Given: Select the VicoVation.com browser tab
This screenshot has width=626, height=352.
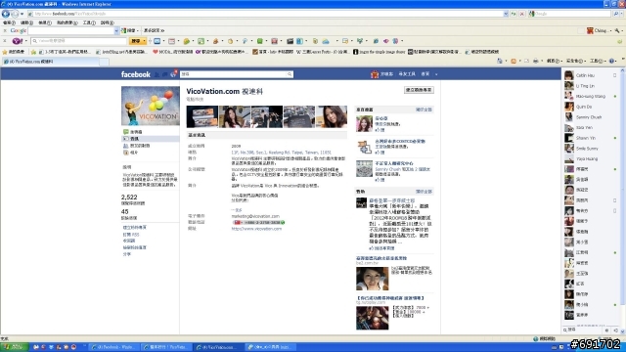Looking at the screenshot, I should tap(50, 62).
